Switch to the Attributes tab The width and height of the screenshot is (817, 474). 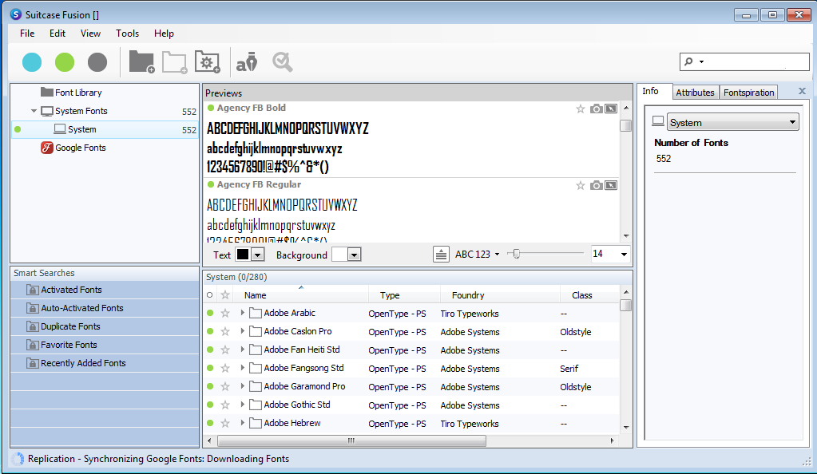click(695, 93)
